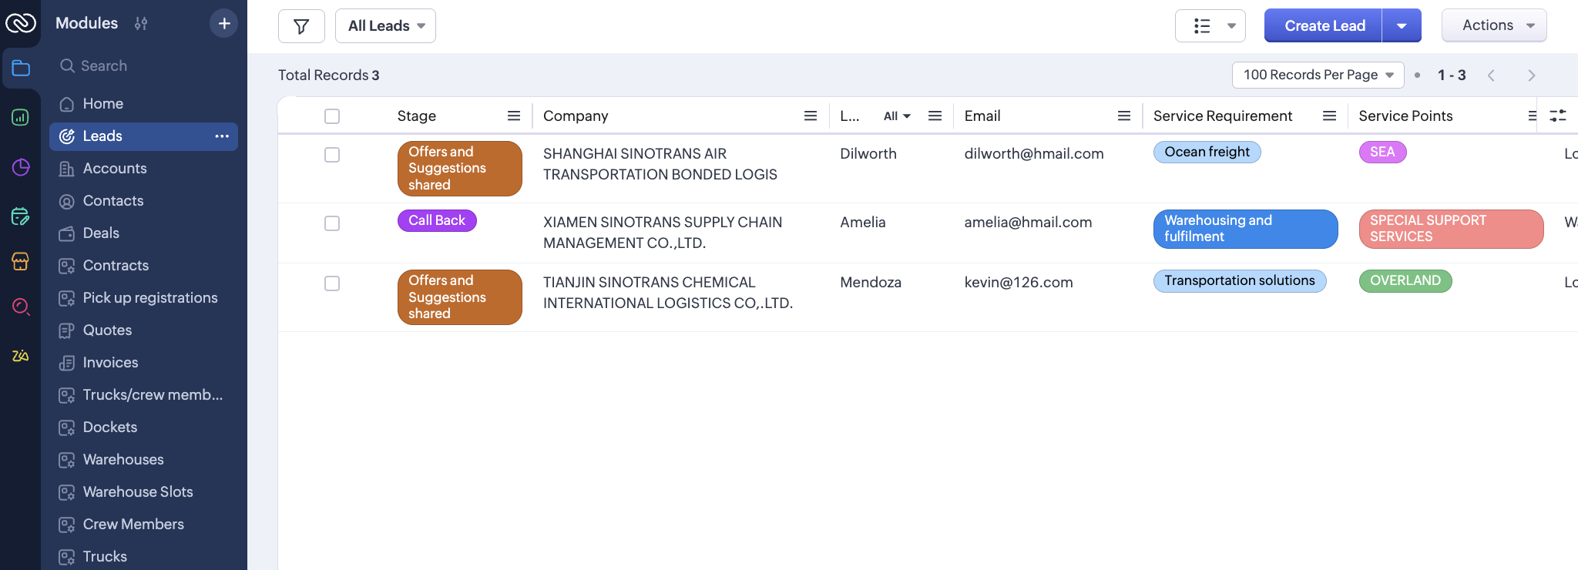Screen dimensions: 1578x570
Task: Open the Actions dropdown
Action: point(1494,25)
